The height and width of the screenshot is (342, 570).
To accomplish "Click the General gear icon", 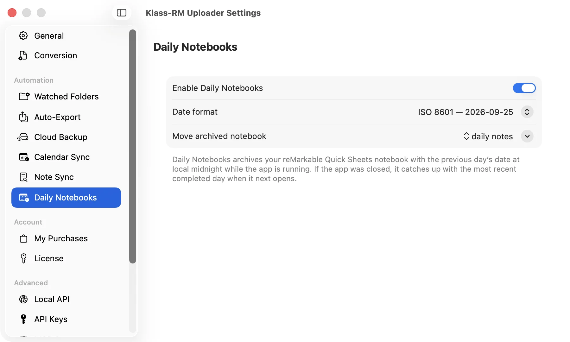I will [23, 36].
